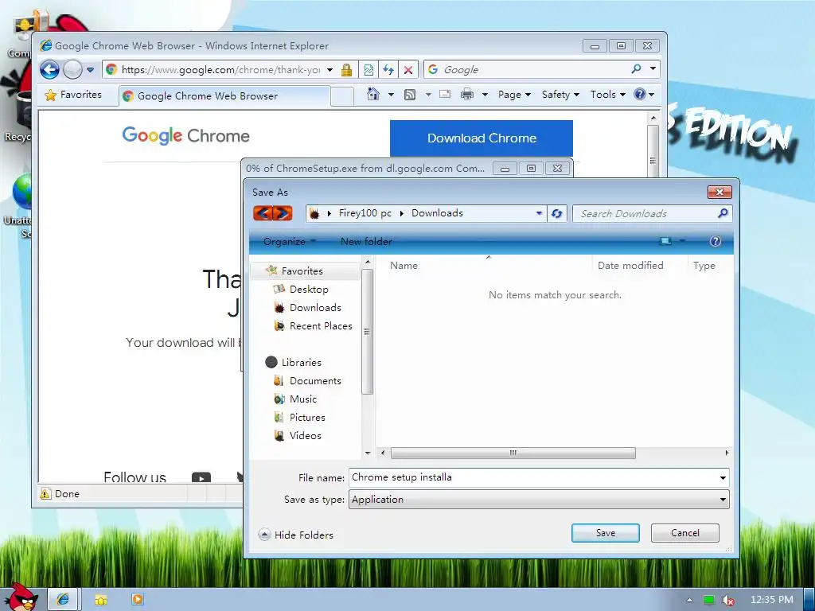
Task: Click the Save As forward arrow
Action: point(283,213)
